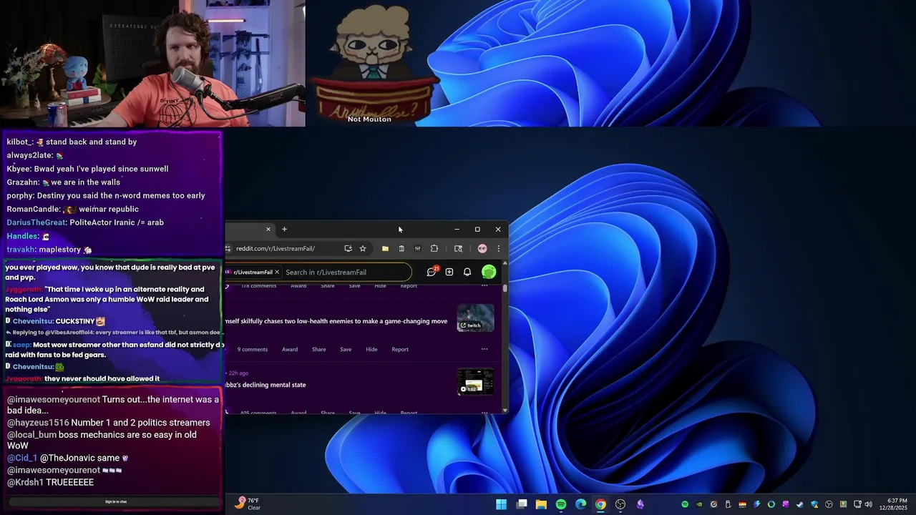Open the post about chasing low-health enemies

(336, 321)
